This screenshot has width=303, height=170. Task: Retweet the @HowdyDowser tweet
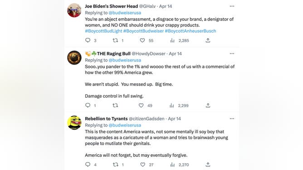(x=115, y=105)
